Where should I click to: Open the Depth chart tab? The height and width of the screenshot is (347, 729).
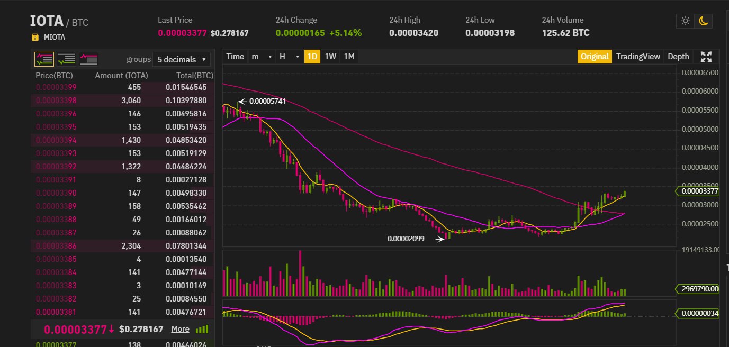point(678,57)
